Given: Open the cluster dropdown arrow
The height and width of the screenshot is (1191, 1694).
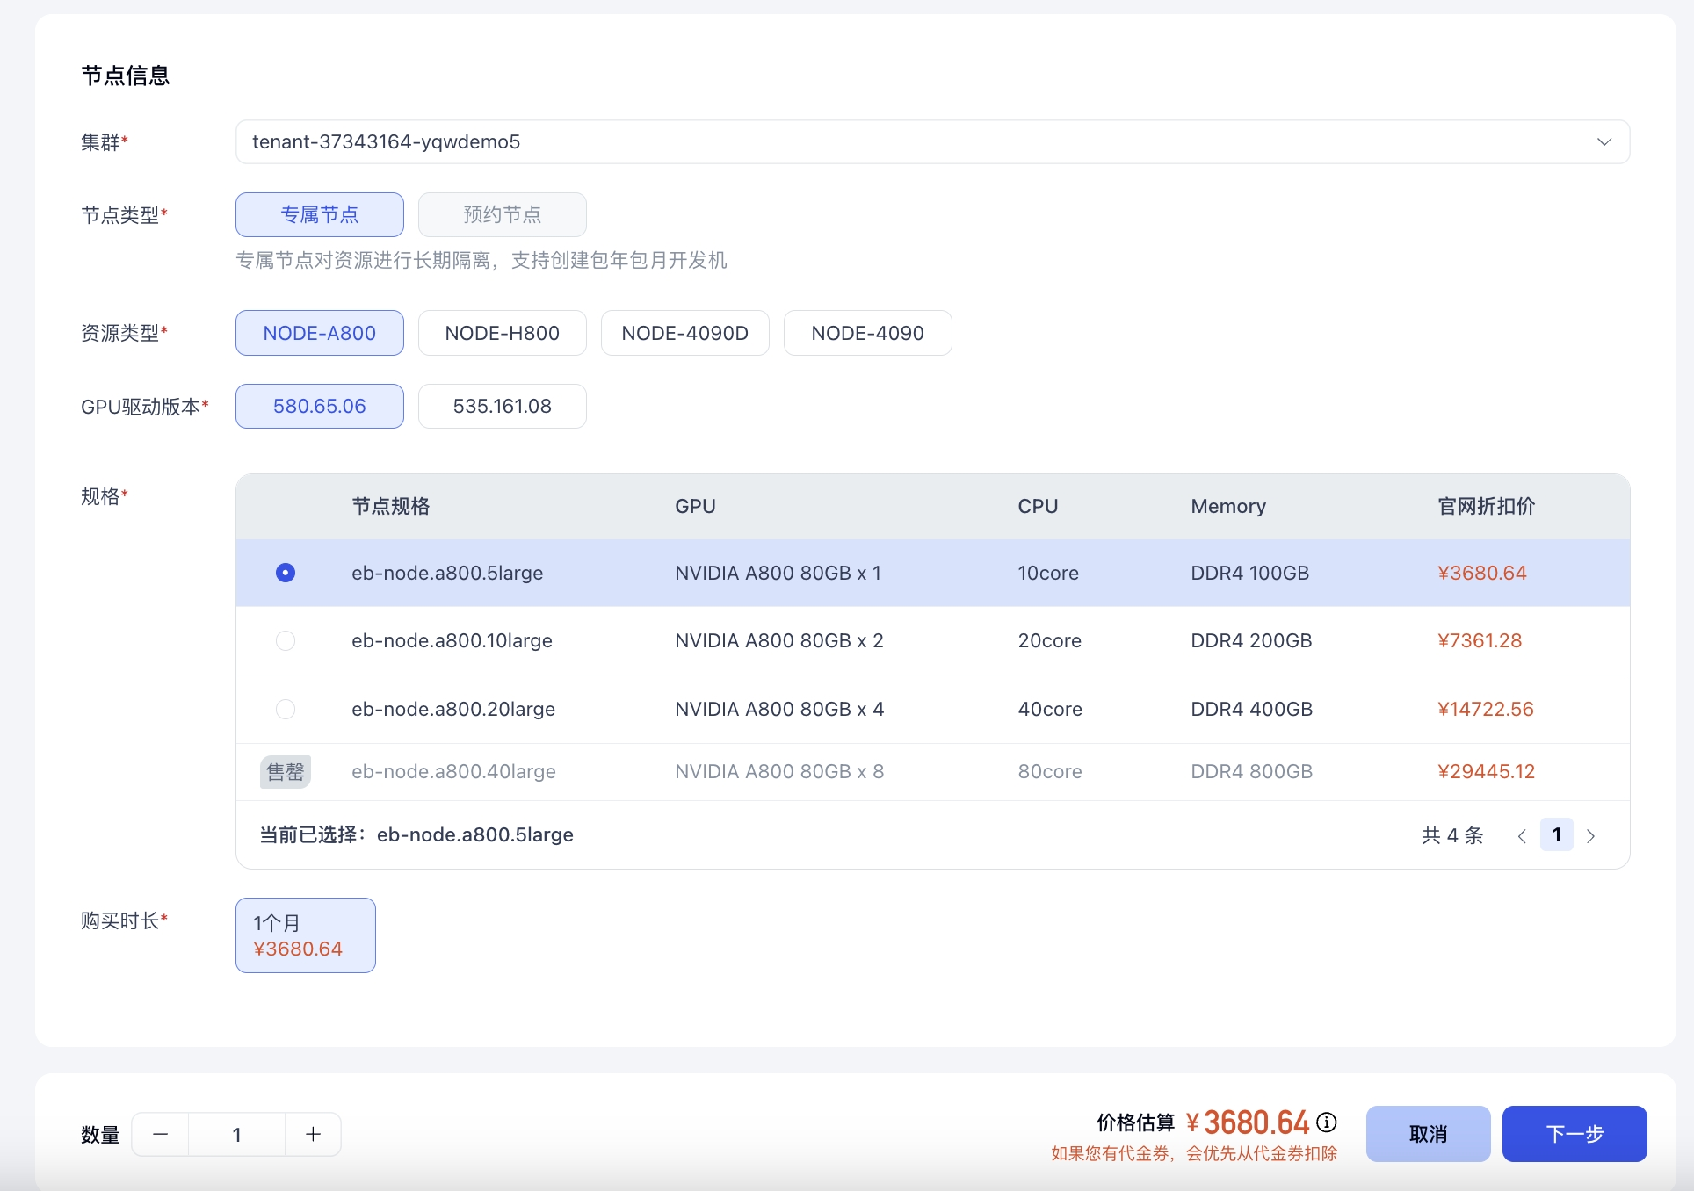Looking at the screenshot, I should coord(1604,141).
